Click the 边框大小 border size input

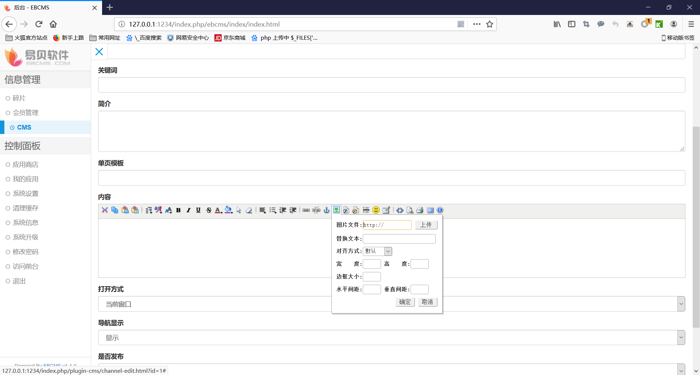[372, 277]
